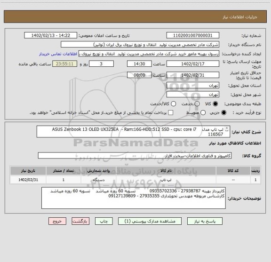The image size is (271, 262).
Task: Select the خدمت radio button
Action: coord(197,104)
